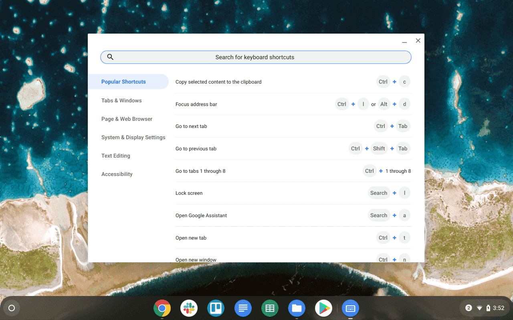Open System & Display Settings shortcuts
The width and height of the screenshot is (513, 320).
(133, 137)
